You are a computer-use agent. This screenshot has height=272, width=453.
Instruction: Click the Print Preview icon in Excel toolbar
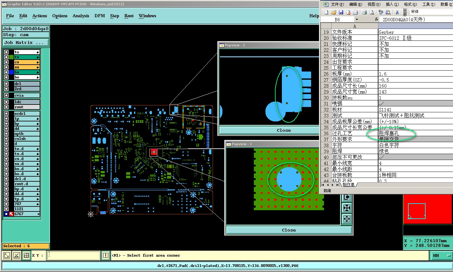click(x=372, y=12)
